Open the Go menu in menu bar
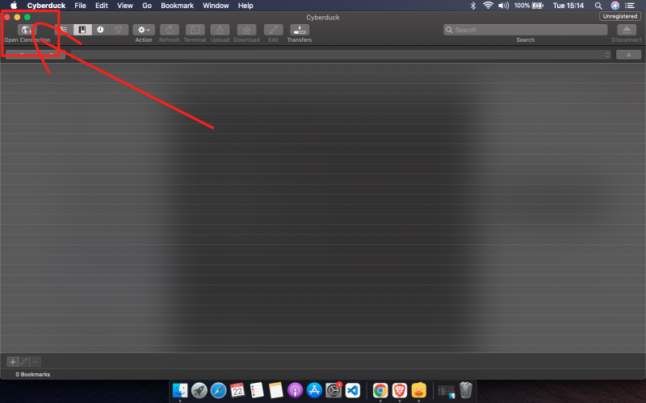This screenshot has height=403, width=646. tap(147, 6)
